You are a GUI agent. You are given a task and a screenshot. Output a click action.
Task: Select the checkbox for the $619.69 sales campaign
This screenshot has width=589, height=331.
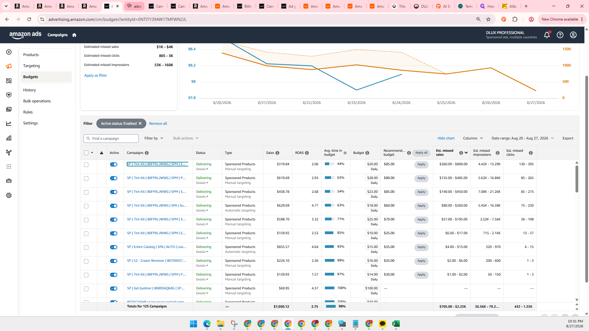(86, 179)
